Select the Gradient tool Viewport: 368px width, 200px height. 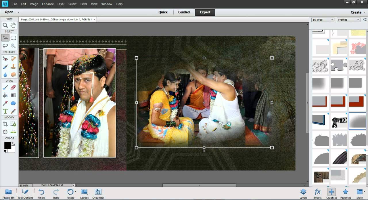point(13,95)
